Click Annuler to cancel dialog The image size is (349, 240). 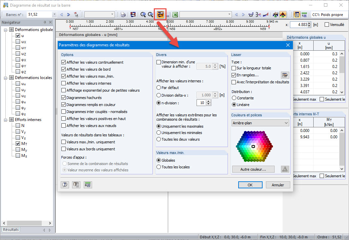tap(278, 185)
